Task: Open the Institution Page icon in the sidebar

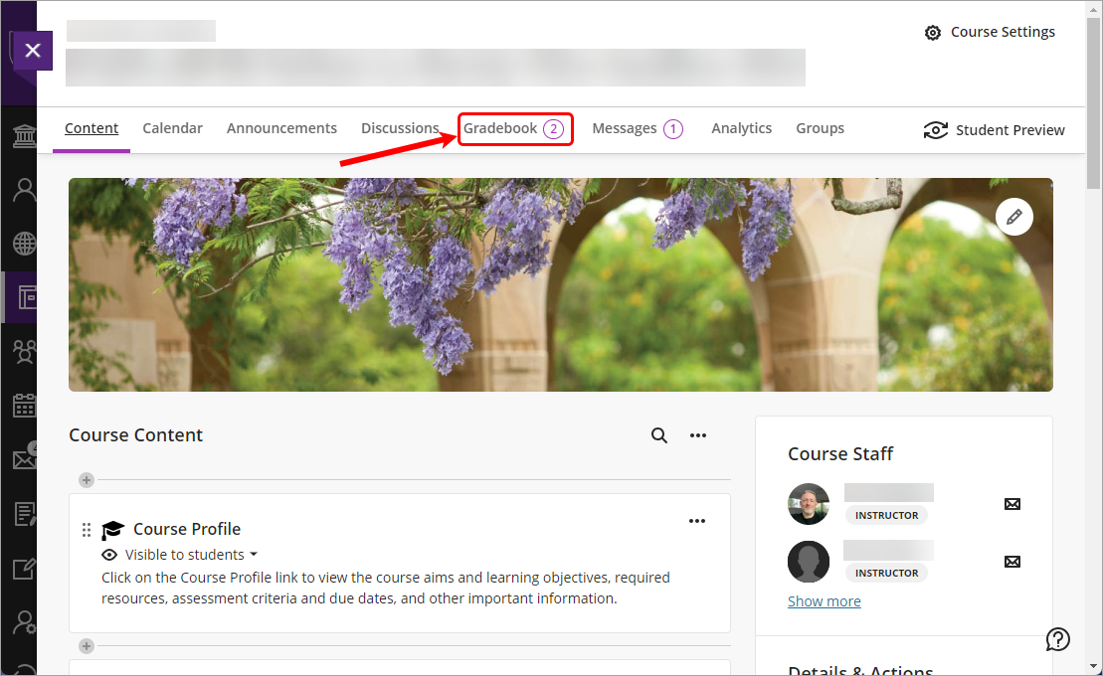Action: (x=22, y=136)
